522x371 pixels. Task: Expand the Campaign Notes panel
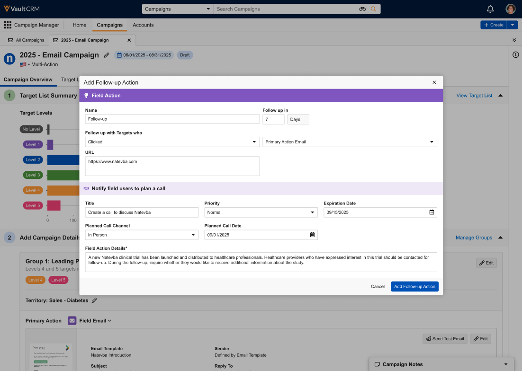tap(505, 364)
